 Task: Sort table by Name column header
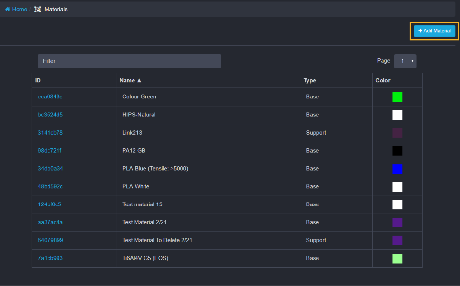(130, 80)
